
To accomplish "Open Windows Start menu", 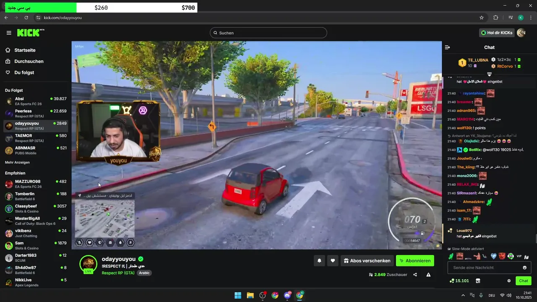I will click(238, 295).
